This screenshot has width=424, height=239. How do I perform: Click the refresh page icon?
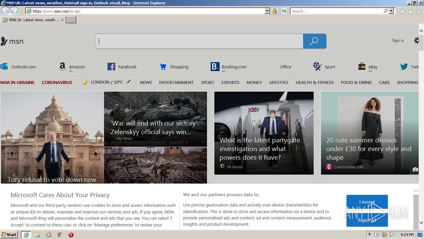(284, 11)
